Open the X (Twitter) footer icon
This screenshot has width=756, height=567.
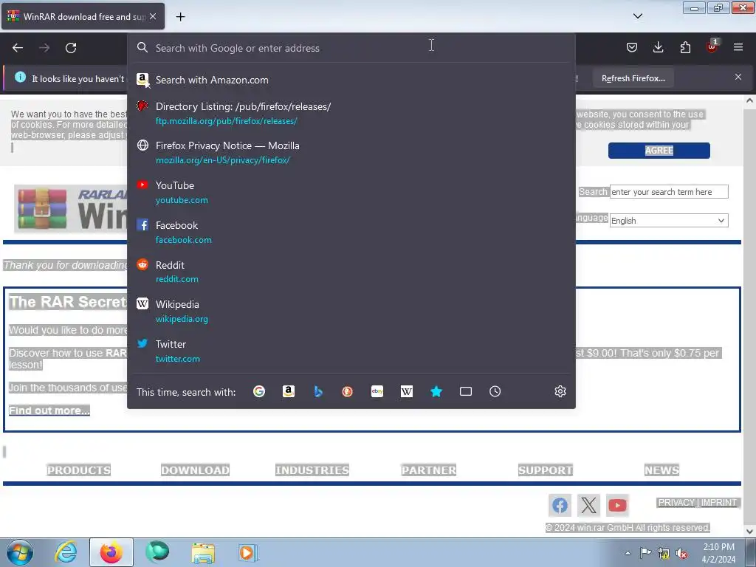(x=588, y=505)
